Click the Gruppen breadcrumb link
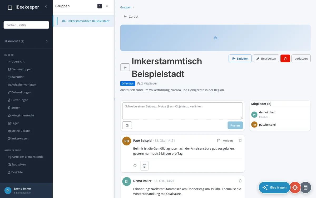 pos(126,7)
